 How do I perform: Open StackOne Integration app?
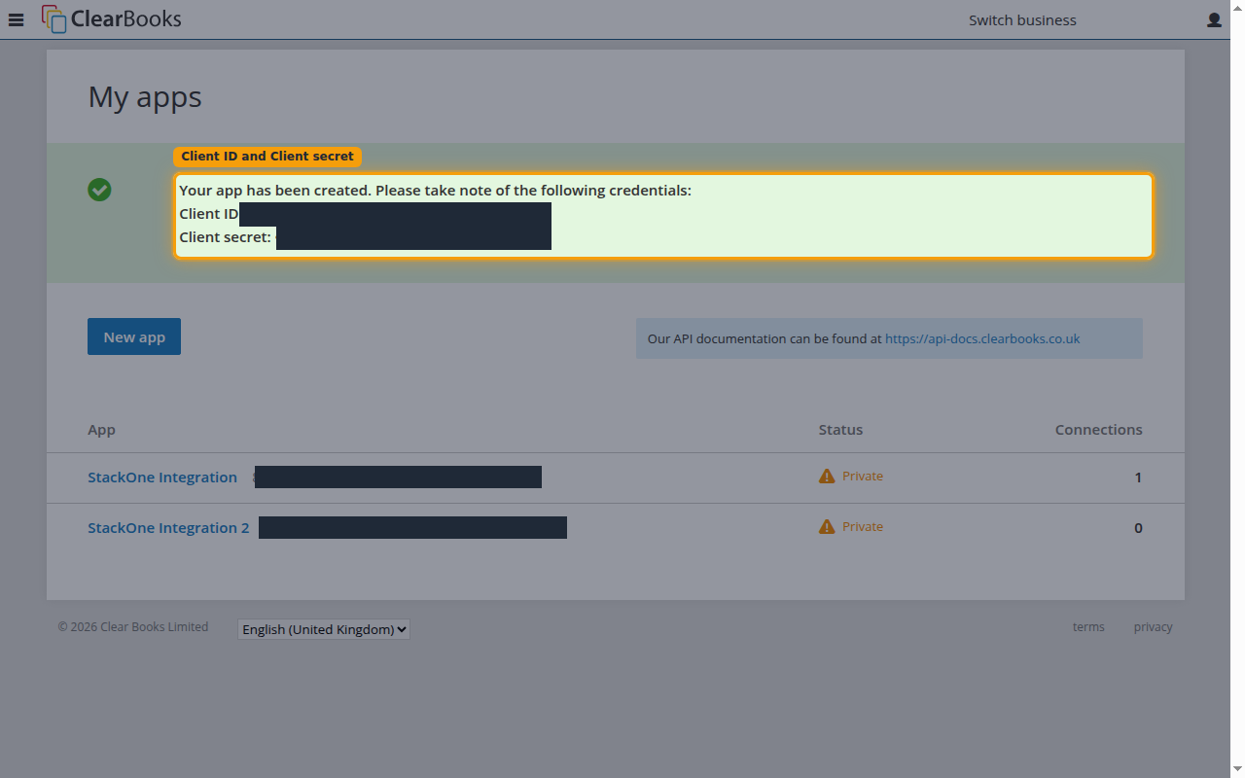[x=162, y=477]
